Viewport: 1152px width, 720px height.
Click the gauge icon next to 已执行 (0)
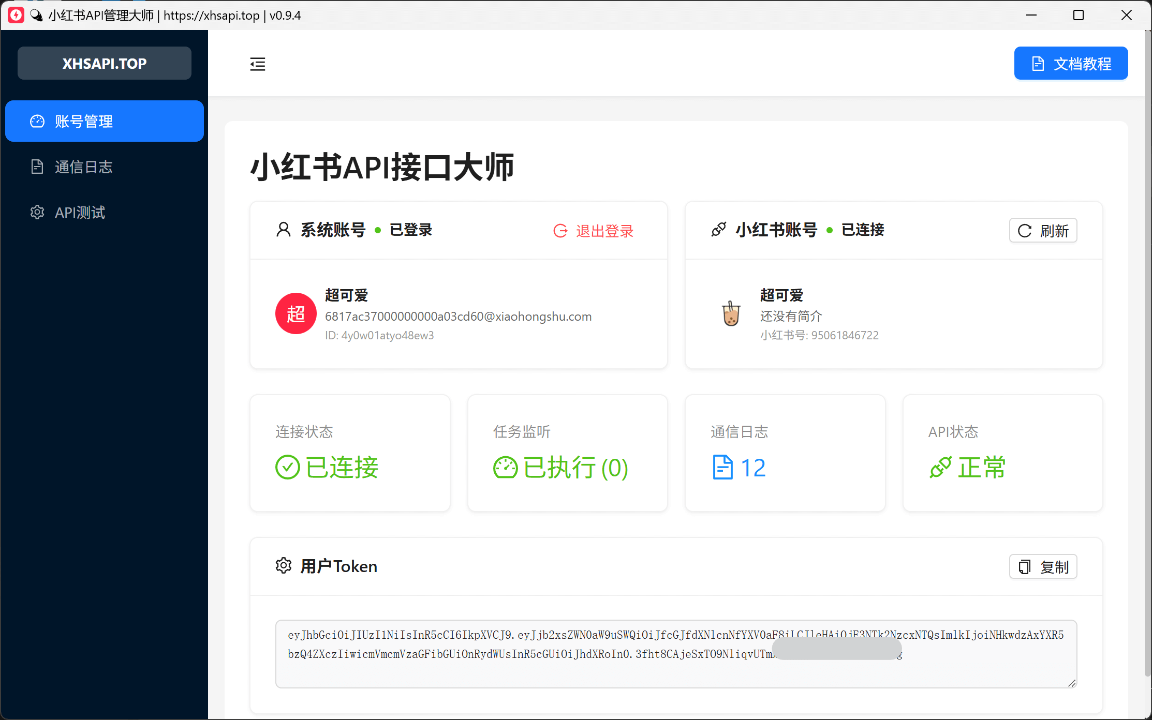coord(506,468)
